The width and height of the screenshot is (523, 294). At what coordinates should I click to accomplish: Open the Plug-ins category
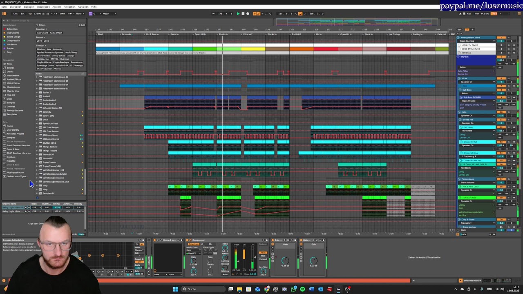point(11,95)
